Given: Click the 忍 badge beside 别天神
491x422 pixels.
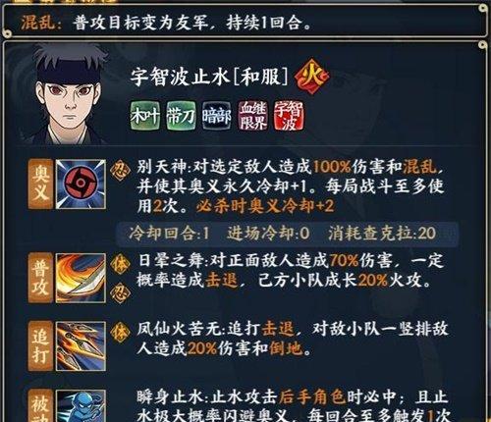Looking at the screenshot, I should point(120,170).
